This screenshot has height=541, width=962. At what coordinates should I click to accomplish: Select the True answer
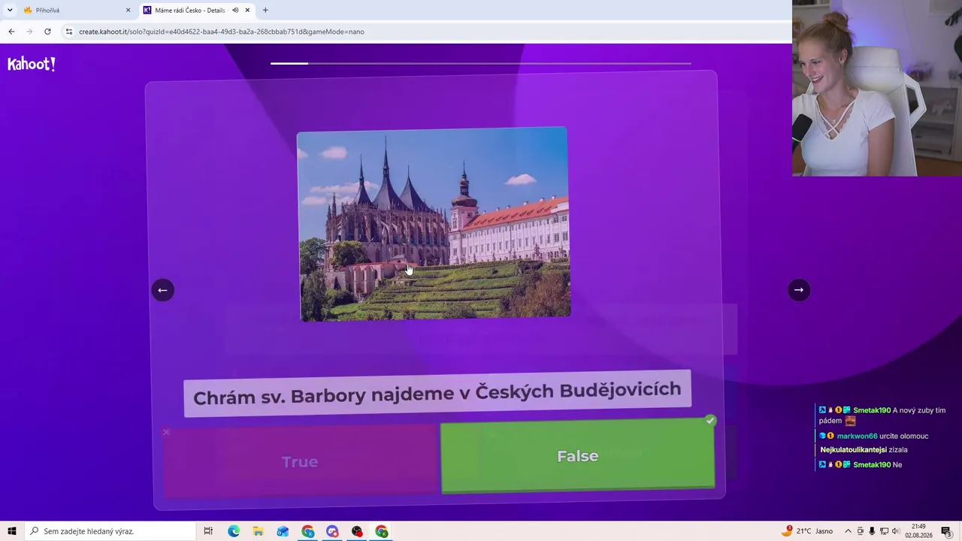(x=300, y=461)
